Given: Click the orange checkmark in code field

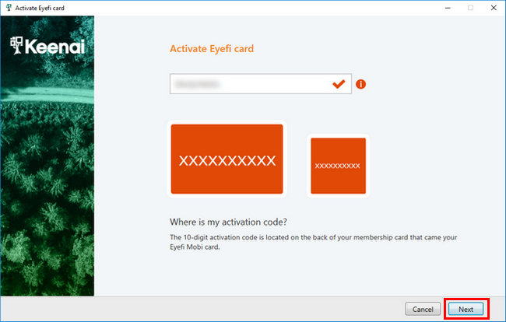Looking at the screenshot, I should pos(339,84).
